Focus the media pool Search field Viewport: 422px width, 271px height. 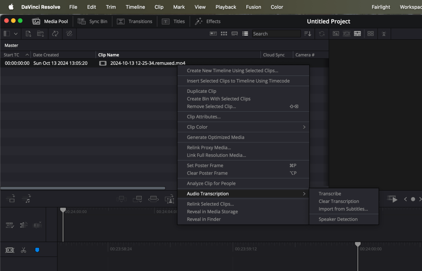tap(276, 34)
